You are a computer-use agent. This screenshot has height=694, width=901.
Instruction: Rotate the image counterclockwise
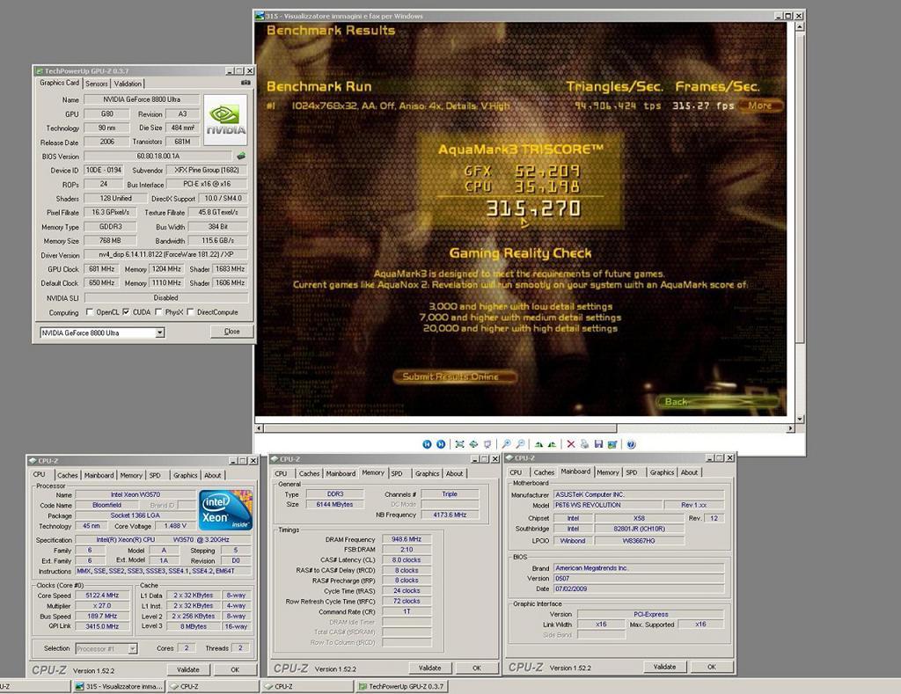coord(553,444)
